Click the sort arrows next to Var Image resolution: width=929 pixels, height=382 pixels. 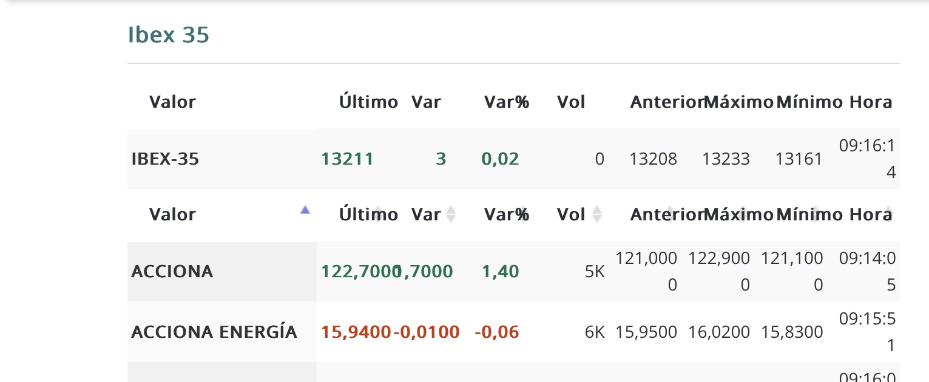coord(450,214)
